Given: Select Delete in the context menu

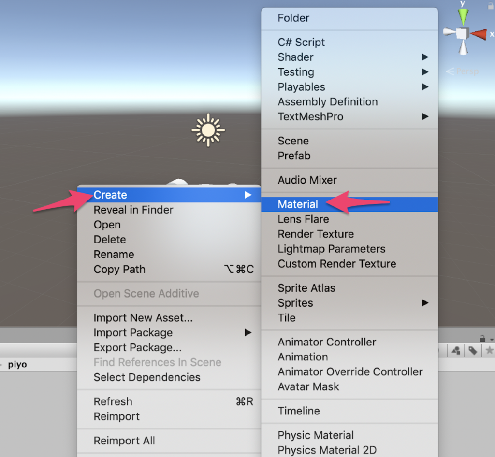Looking at the screenshot, I should tap(169, 240).
